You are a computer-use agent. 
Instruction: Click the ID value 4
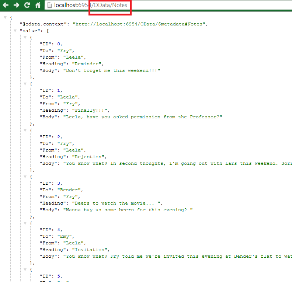tap(59, 230)
